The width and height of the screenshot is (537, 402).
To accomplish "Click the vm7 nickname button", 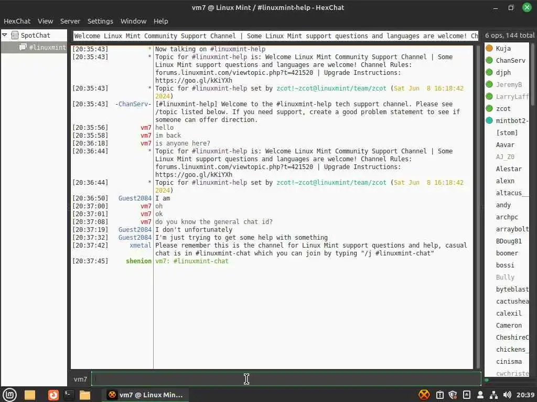I will tap(80, 379).
